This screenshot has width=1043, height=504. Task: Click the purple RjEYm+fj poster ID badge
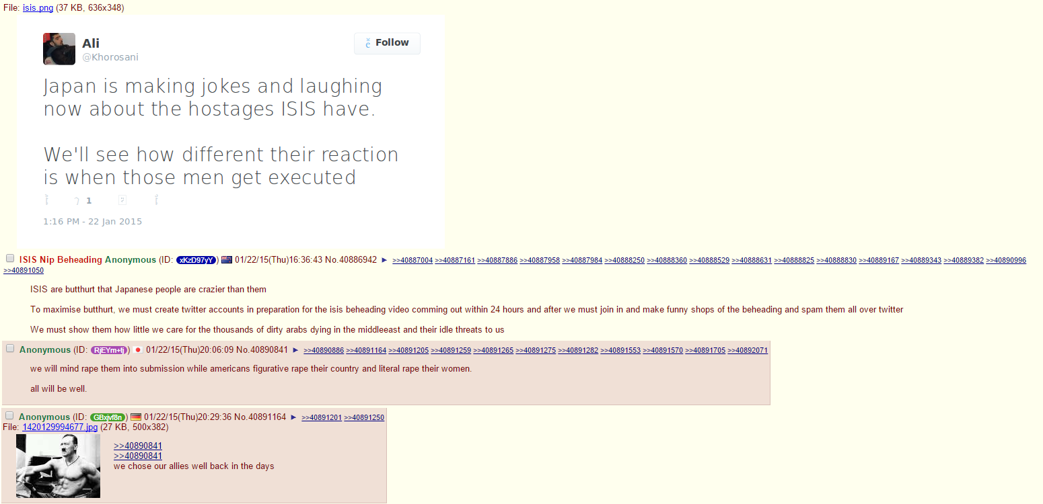click(109, 350)
